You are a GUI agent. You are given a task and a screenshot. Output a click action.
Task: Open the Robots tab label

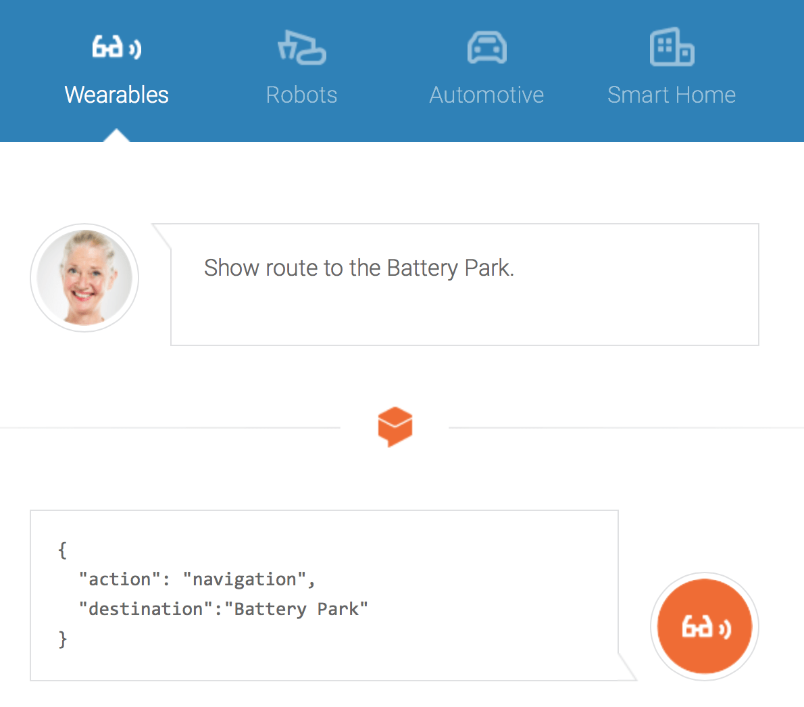click(301, 95)
